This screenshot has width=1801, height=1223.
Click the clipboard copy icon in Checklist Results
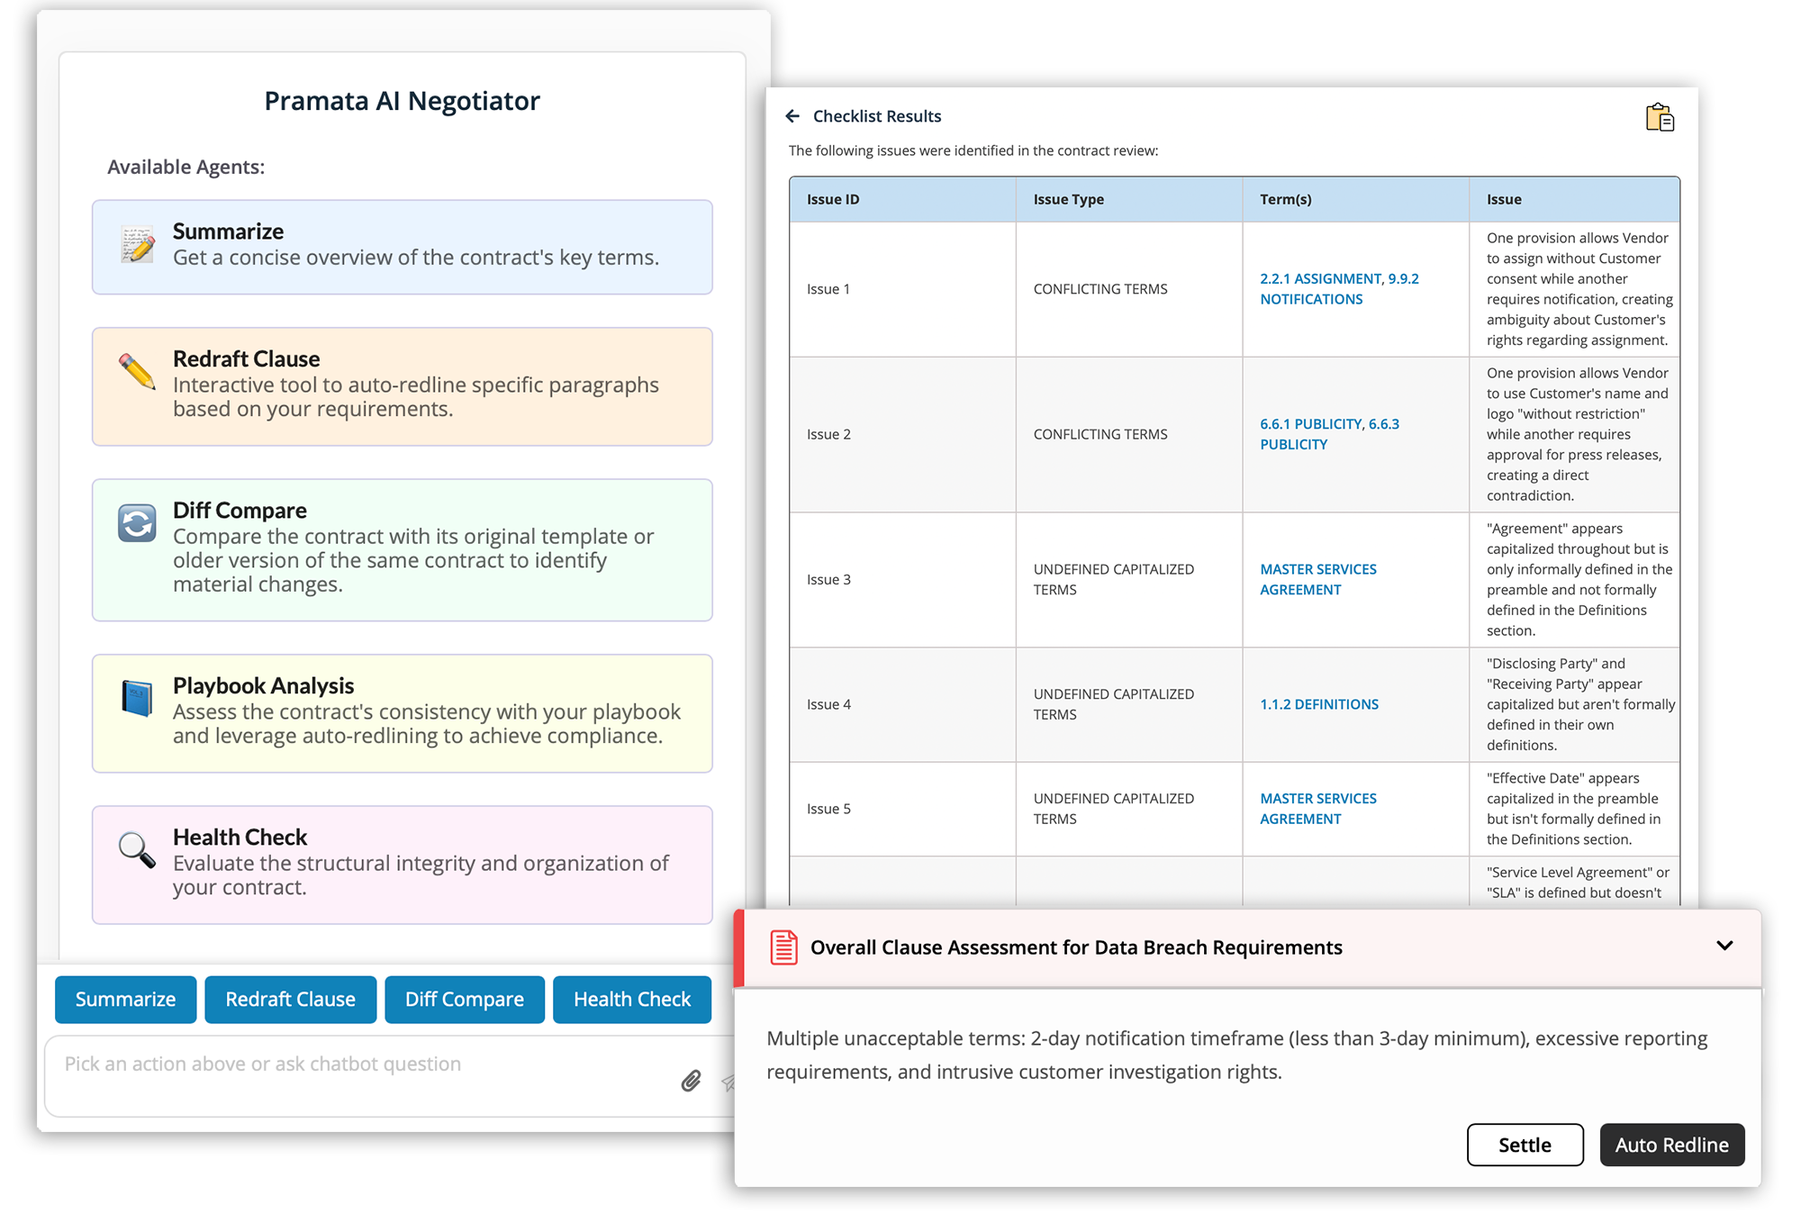[x=1660, y=118]
